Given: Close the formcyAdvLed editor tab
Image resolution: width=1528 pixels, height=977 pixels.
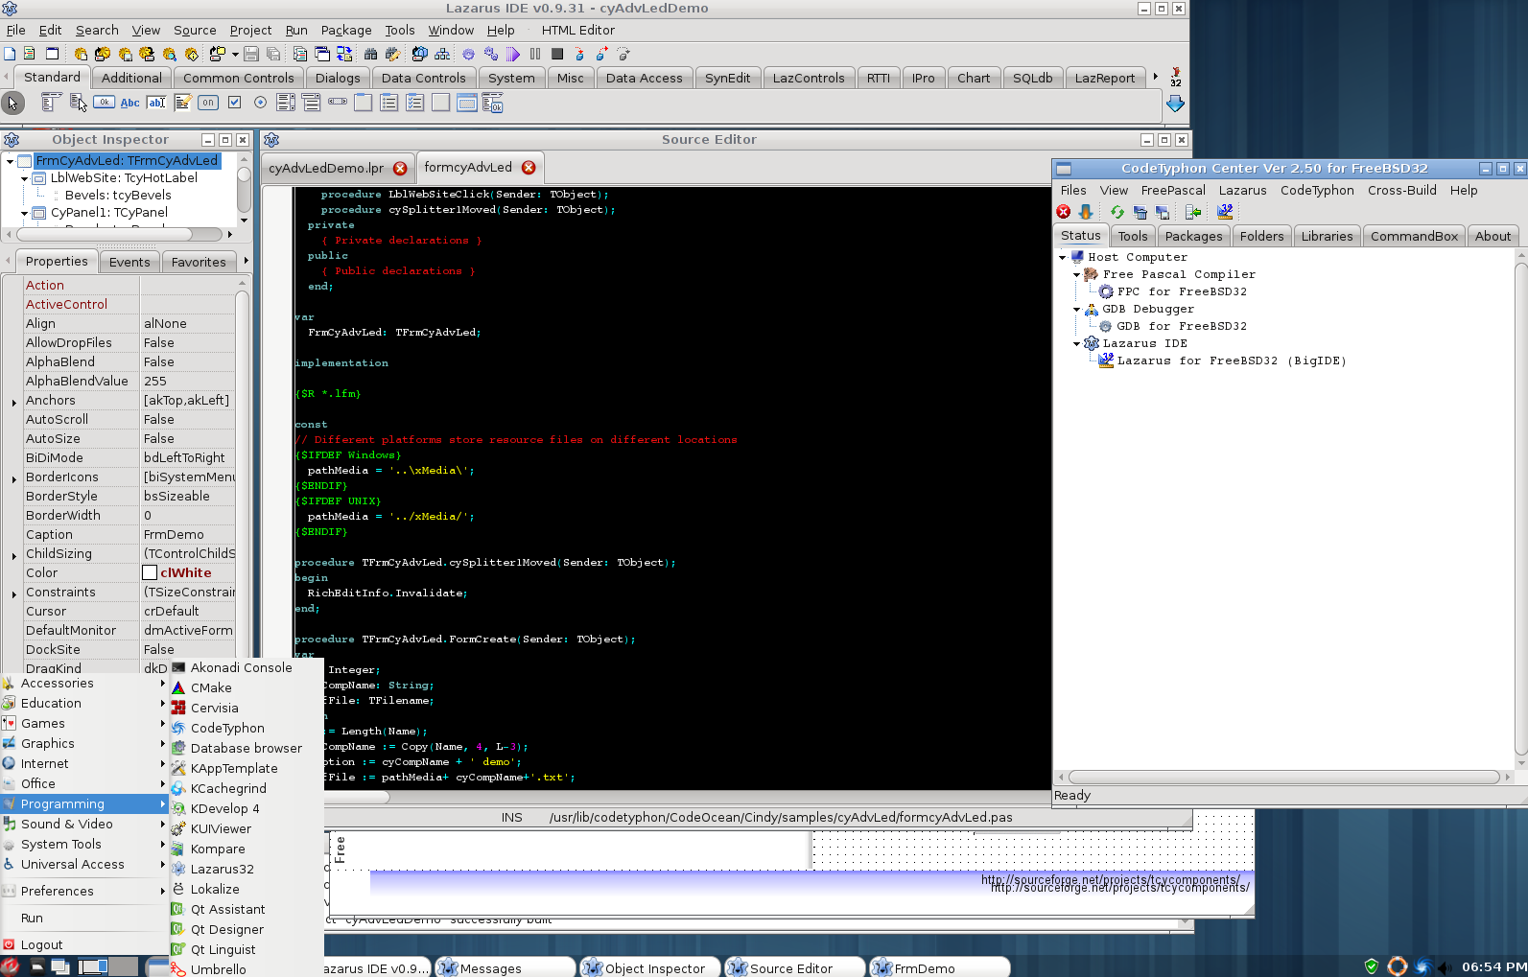Looking at the screenshot, I should [529, 167].
